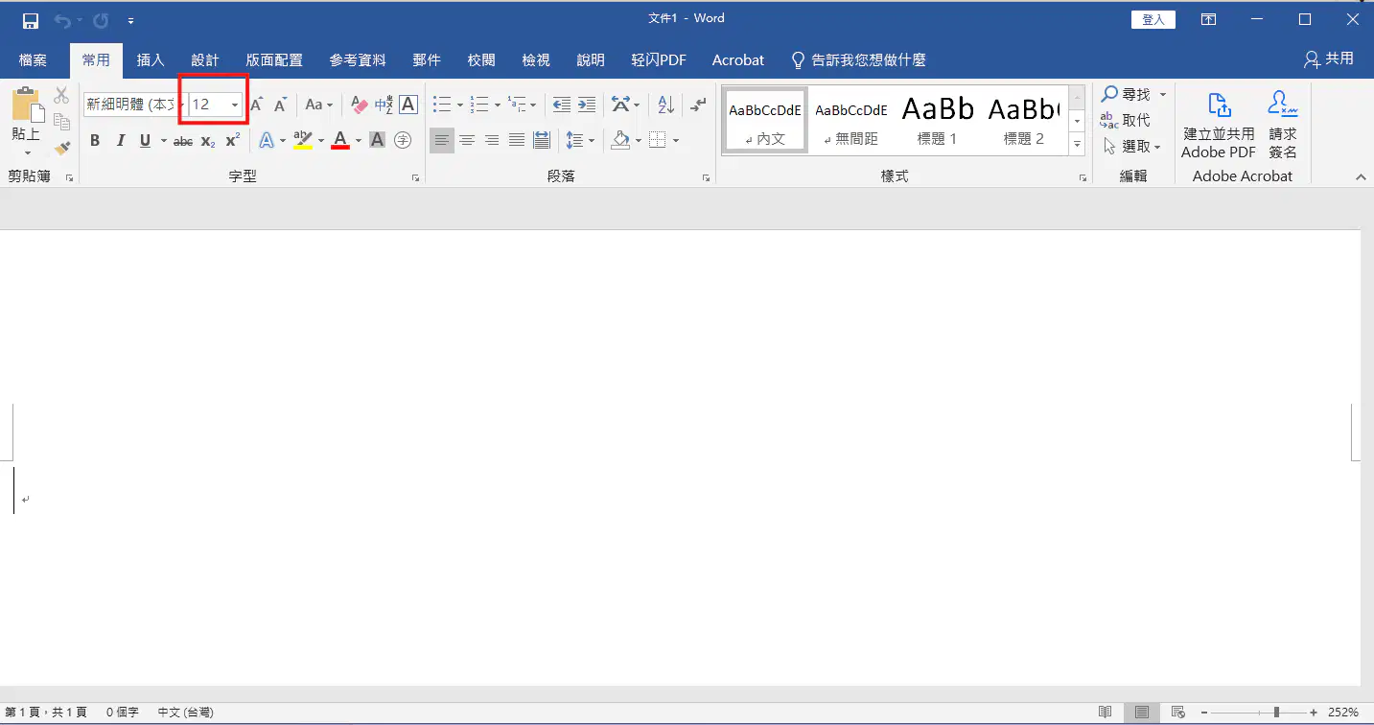Viewport: 1374px width, 725px height.
Task: Open the 檔案 file tab
Action: [33, 59]
